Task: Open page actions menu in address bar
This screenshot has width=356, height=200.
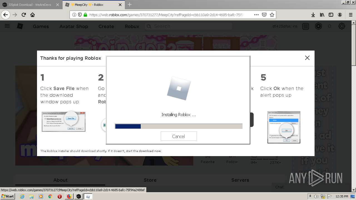Action: tap(256, 15)
